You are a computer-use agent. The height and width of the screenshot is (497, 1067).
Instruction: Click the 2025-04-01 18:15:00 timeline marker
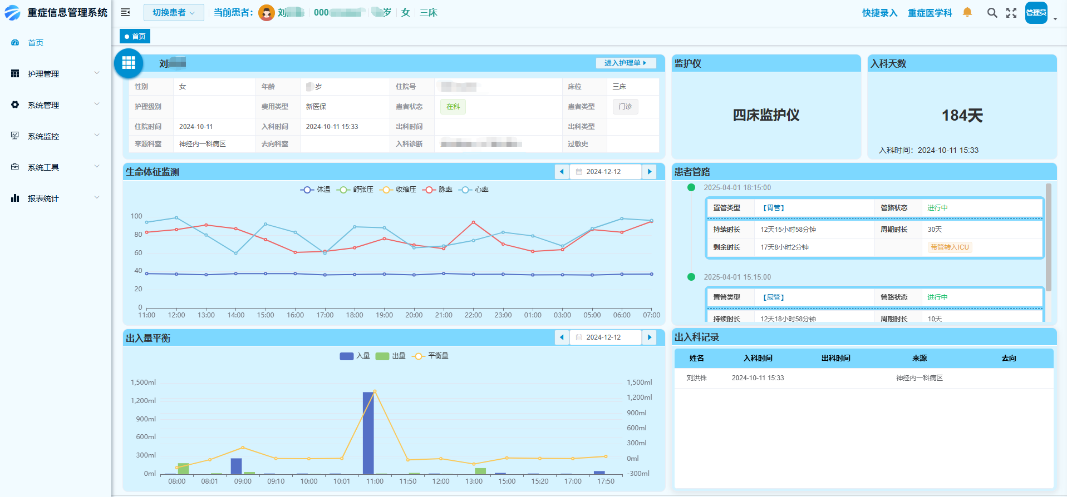691,187
